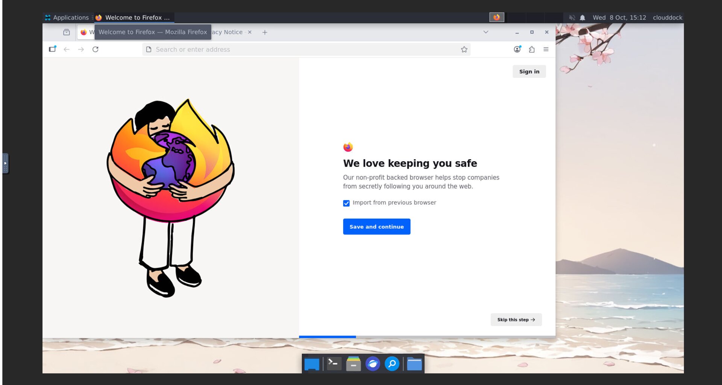Viewport: 722px width, 385px height.
Task: Click the Save and continue button
Action: pos(376,227)
